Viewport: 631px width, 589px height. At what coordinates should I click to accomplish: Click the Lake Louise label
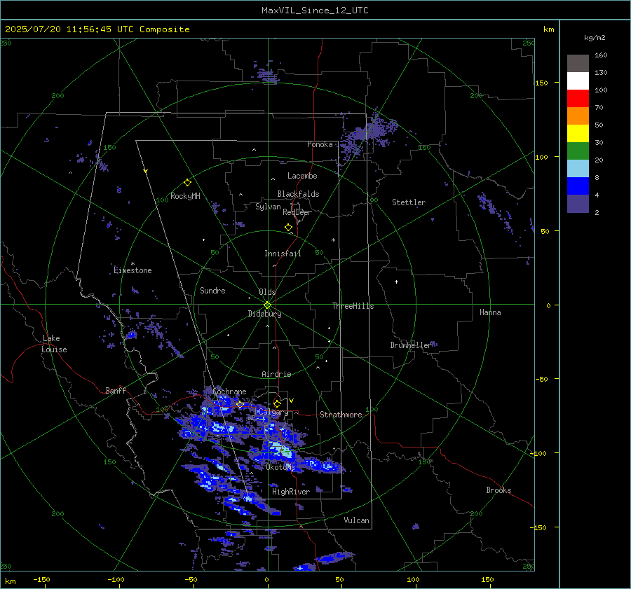54,344
